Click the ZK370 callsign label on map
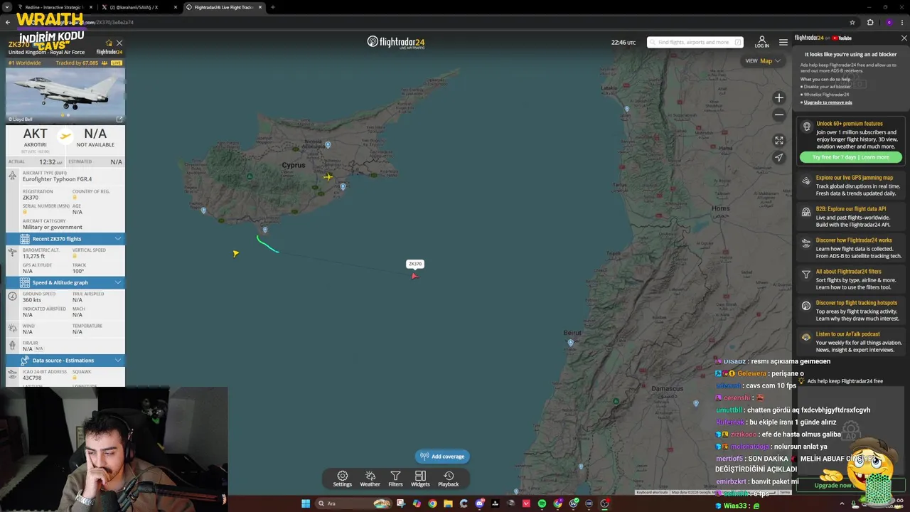Image resolution: width=910 pixels, height=512 pixels. point(414,264)
